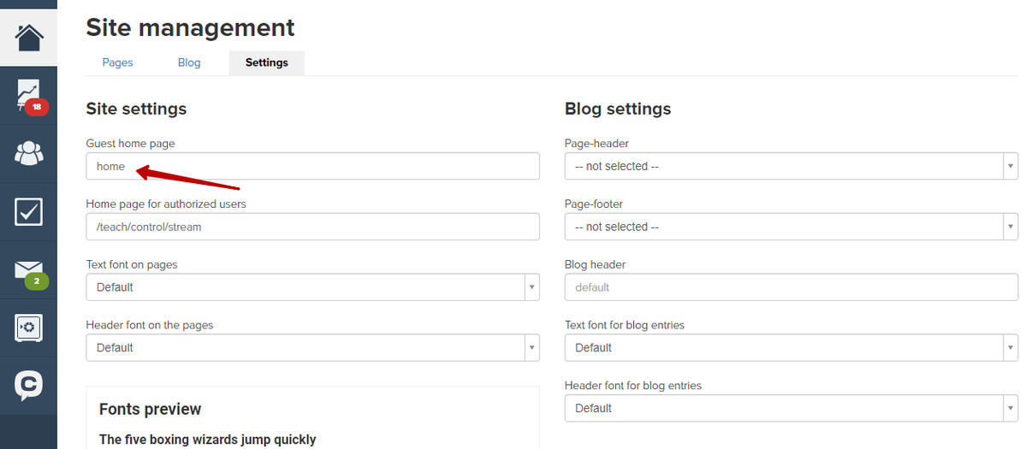Open the users group icon

coord(29,153)
